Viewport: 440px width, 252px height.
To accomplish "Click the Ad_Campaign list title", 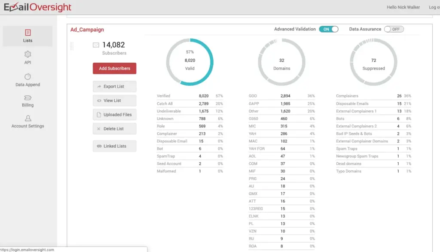I will (87, 30).
